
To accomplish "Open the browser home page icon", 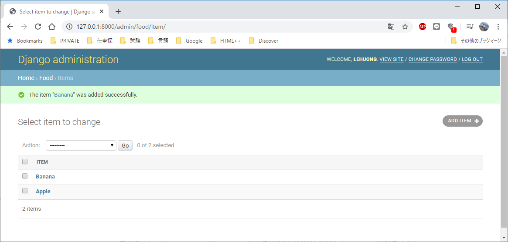I will 52,27.
